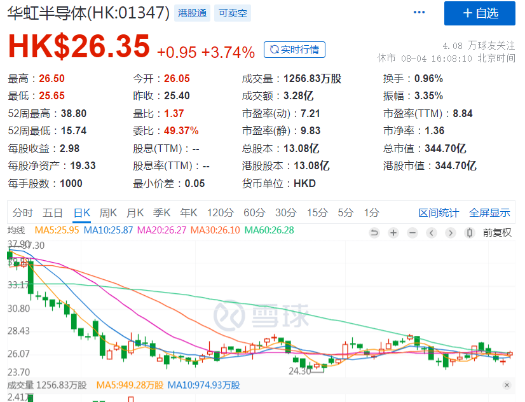The width and height of the screenshot is (525, 402).
Task: Click the stock title 华虹半导体(HK:01347)
Action: tap(88, 13)
